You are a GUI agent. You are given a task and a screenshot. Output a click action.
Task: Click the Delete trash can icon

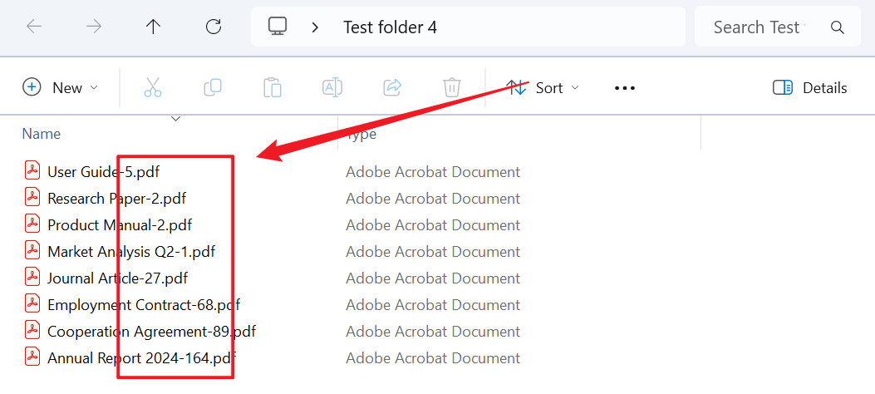click(452, 87)
